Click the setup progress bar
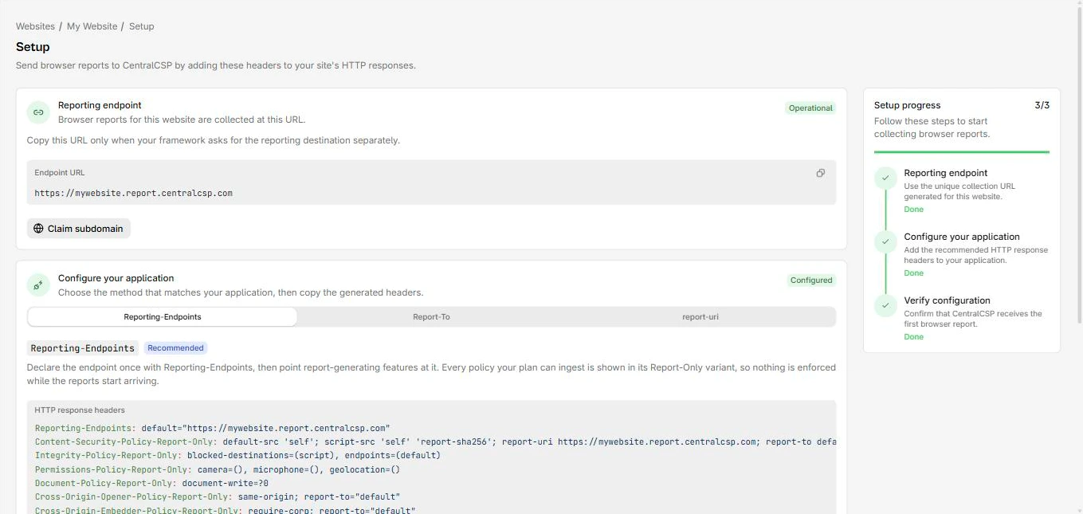Viewport: 1083px width, 514px height. coord(962,151)
